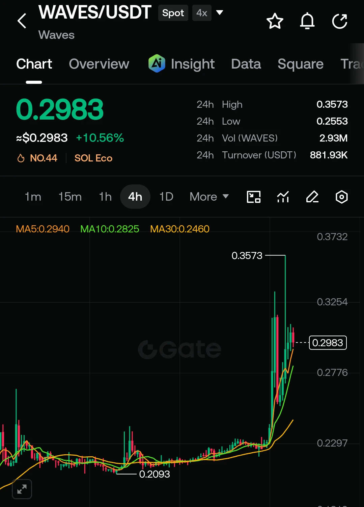Tap the 0.3573 high marker on chart
364x507 pixels.
click(247, 256)
